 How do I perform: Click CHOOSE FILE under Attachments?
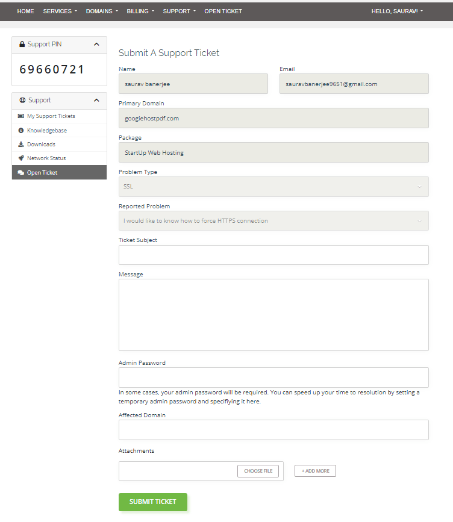coord(258,471)
